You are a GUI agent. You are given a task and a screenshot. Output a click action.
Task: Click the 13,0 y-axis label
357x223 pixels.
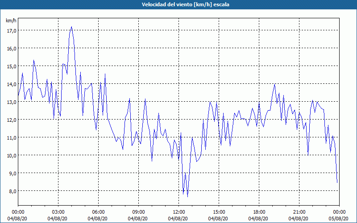[x=12, y=102]
